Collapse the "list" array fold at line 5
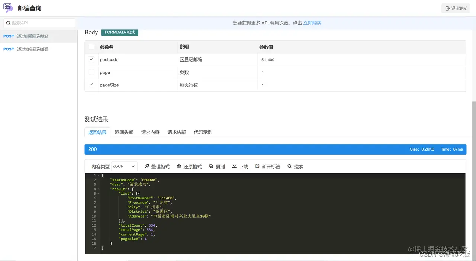This screenshot has width=476, height=261. pyautogui.click(x=99, y=194)
